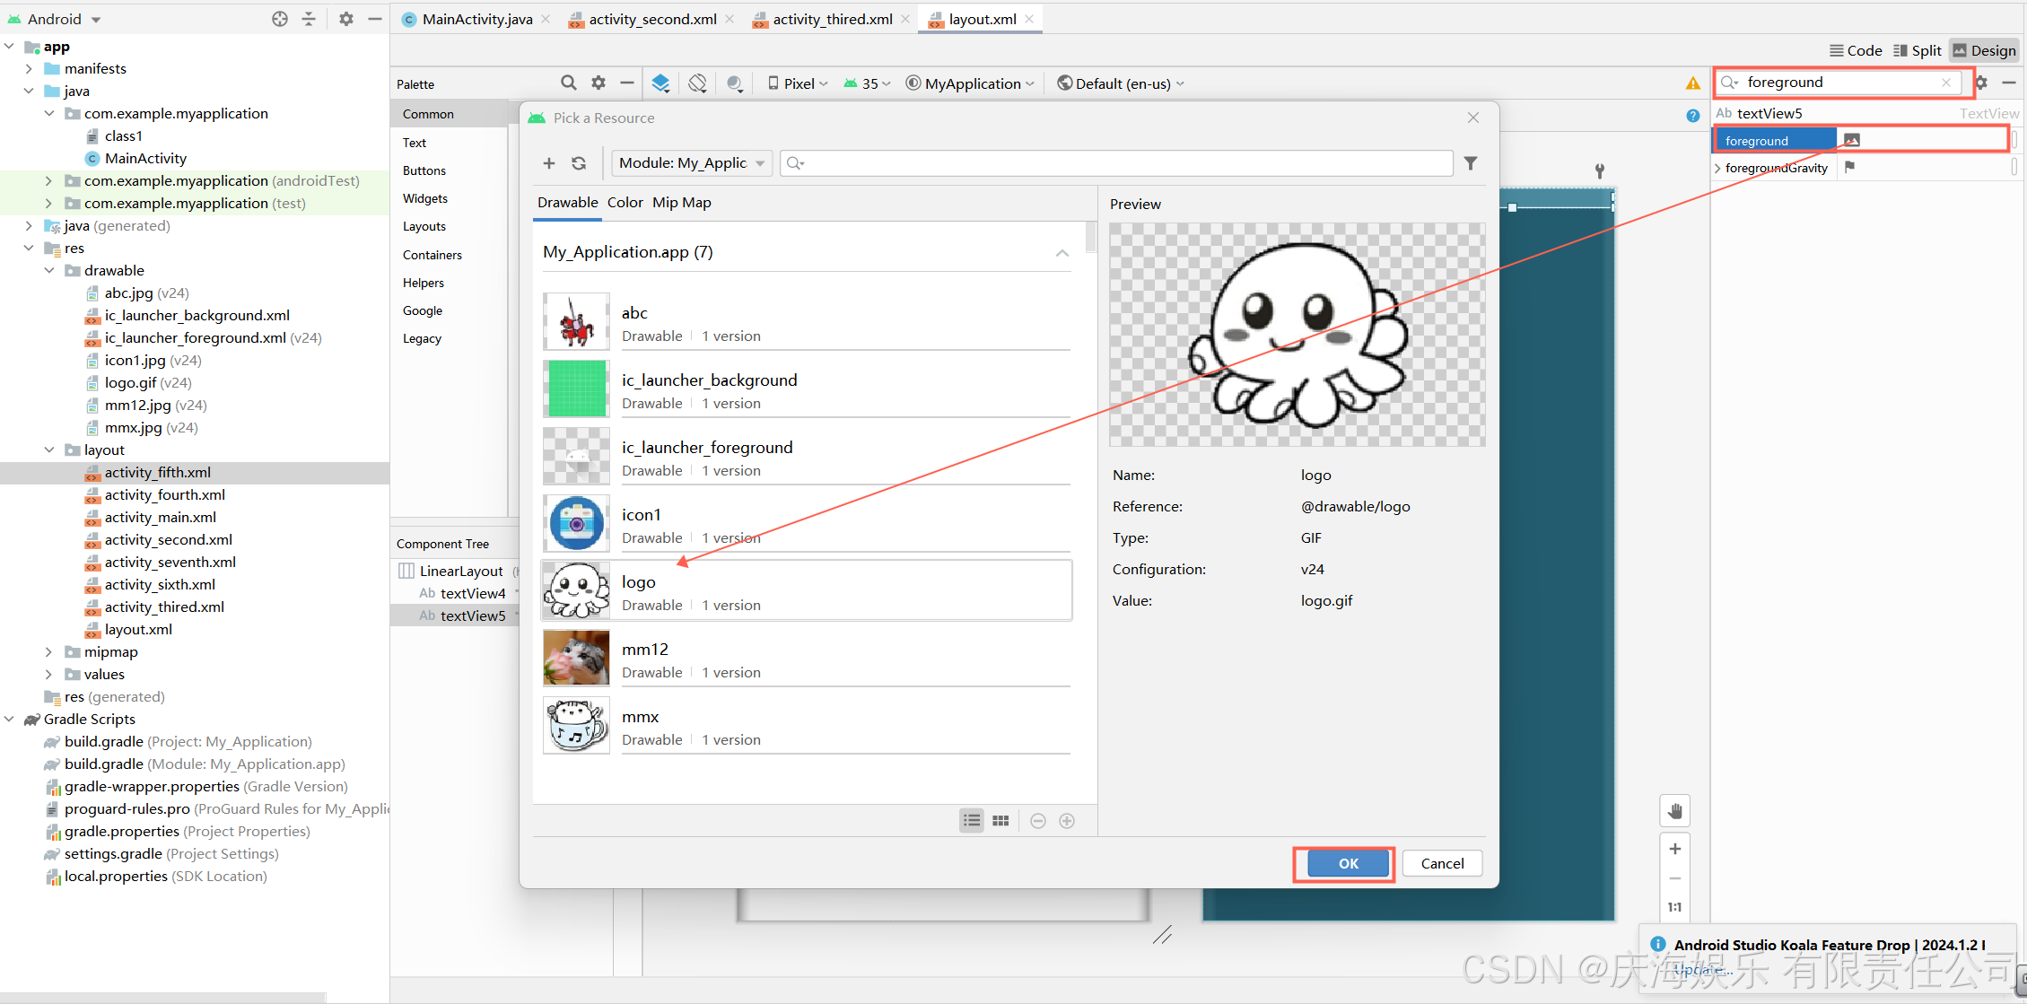Click the refresh resources icon
Viewport: 2027px width, 1004px height.
pyautogui.click(x=579, y=163)
